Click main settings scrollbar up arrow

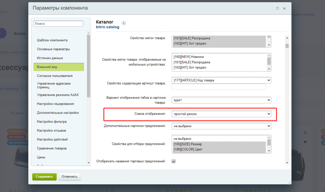[287, 38]
